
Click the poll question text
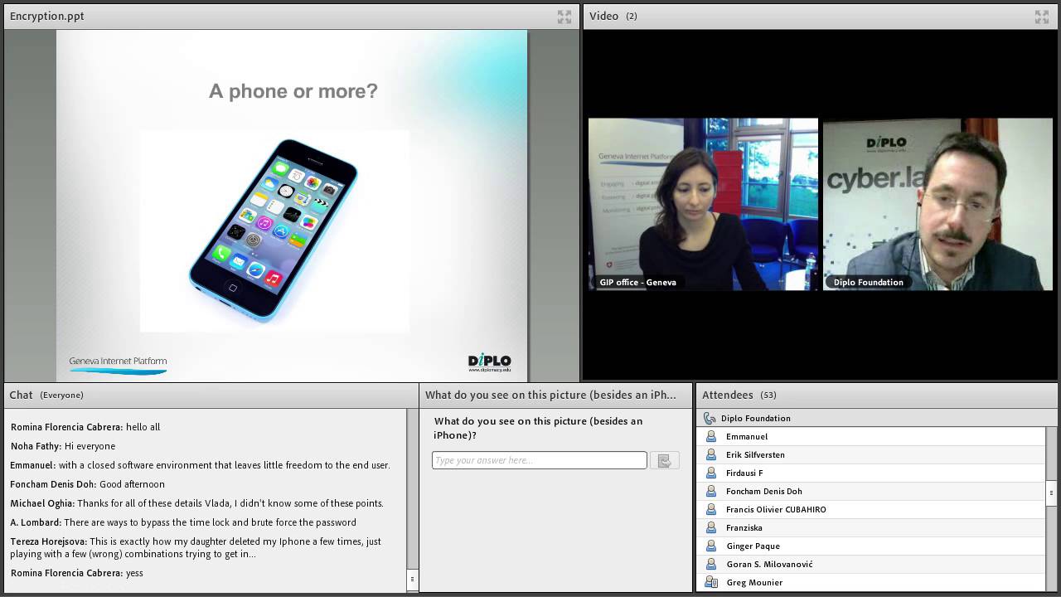pos(538,428)
